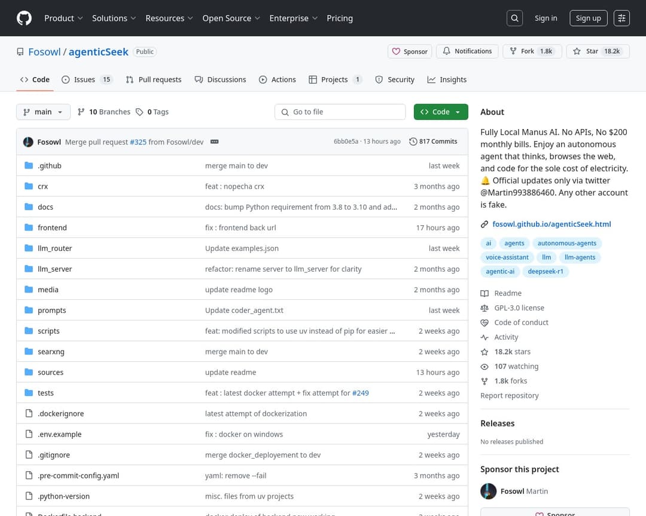Open the .python-version file
Screen dimensions: 646x516
pyautogui.click(x=63, y=496)
